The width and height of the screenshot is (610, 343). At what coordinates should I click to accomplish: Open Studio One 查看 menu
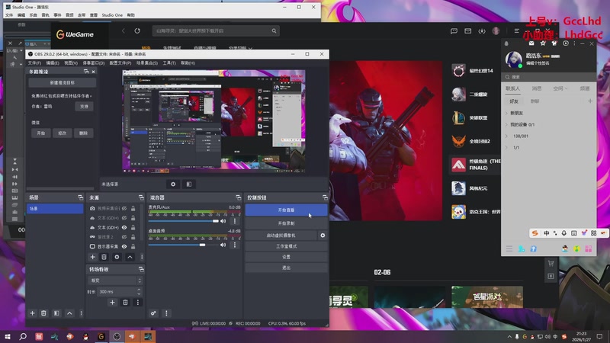pos(93,15)
